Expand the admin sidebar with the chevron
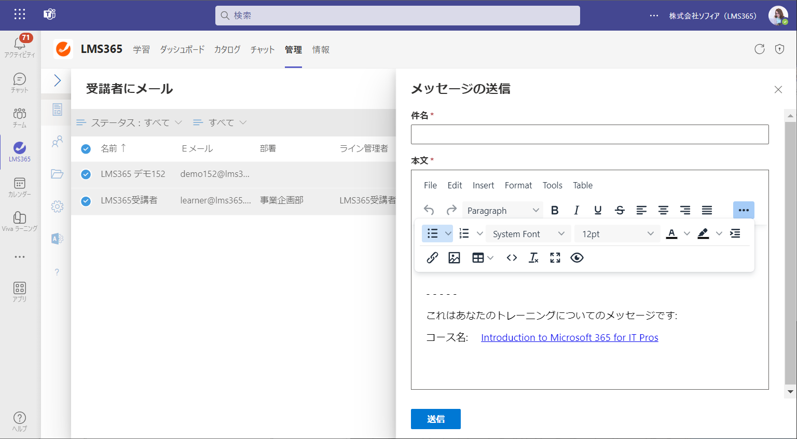The image size is (797, 439). point(57,80)
